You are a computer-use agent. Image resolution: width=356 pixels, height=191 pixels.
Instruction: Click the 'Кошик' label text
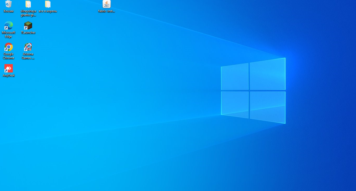pos(9,11)
